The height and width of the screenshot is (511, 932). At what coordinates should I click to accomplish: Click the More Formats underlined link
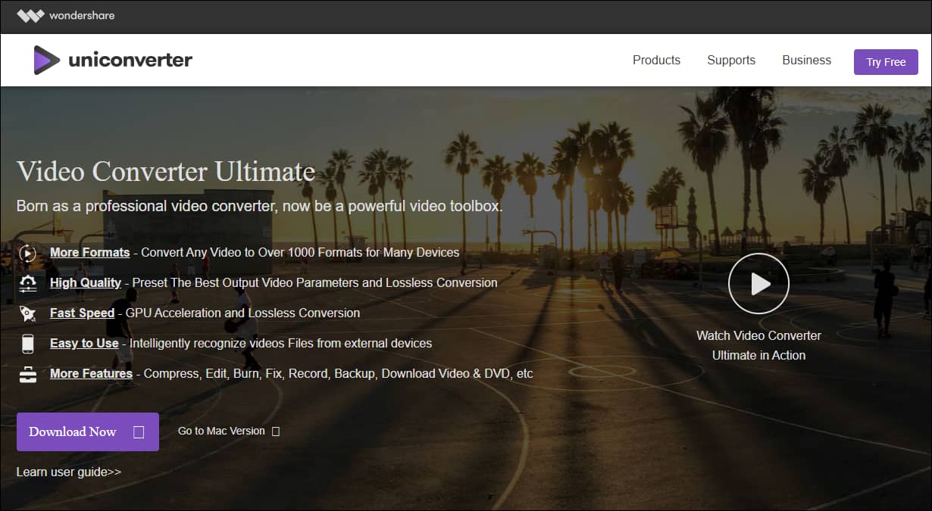pyautogui.click(x=89, y=252)
